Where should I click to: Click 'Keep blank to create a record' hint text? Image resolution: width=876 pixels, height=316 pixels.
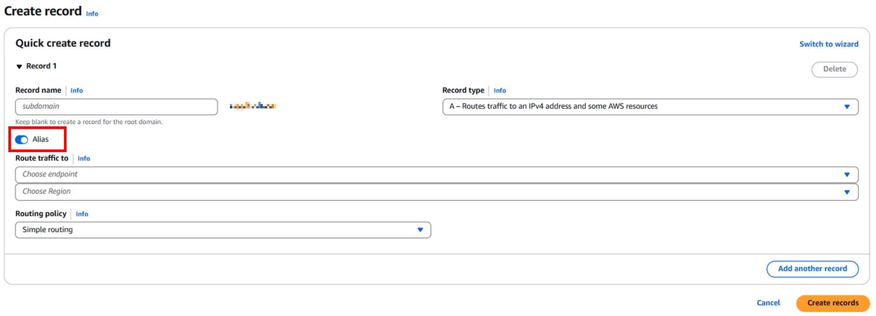tap(89, 122)
